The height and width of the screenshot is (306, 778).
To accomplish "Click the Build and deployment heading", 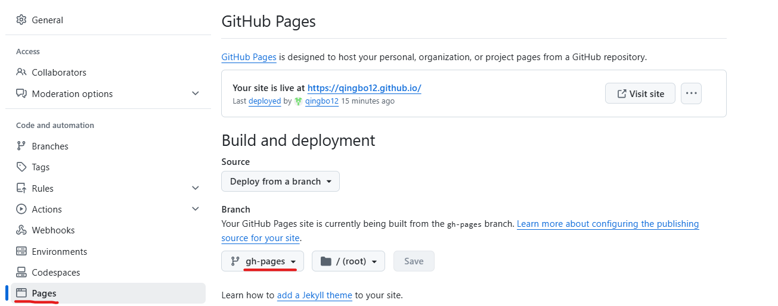I will click(298, 140).
